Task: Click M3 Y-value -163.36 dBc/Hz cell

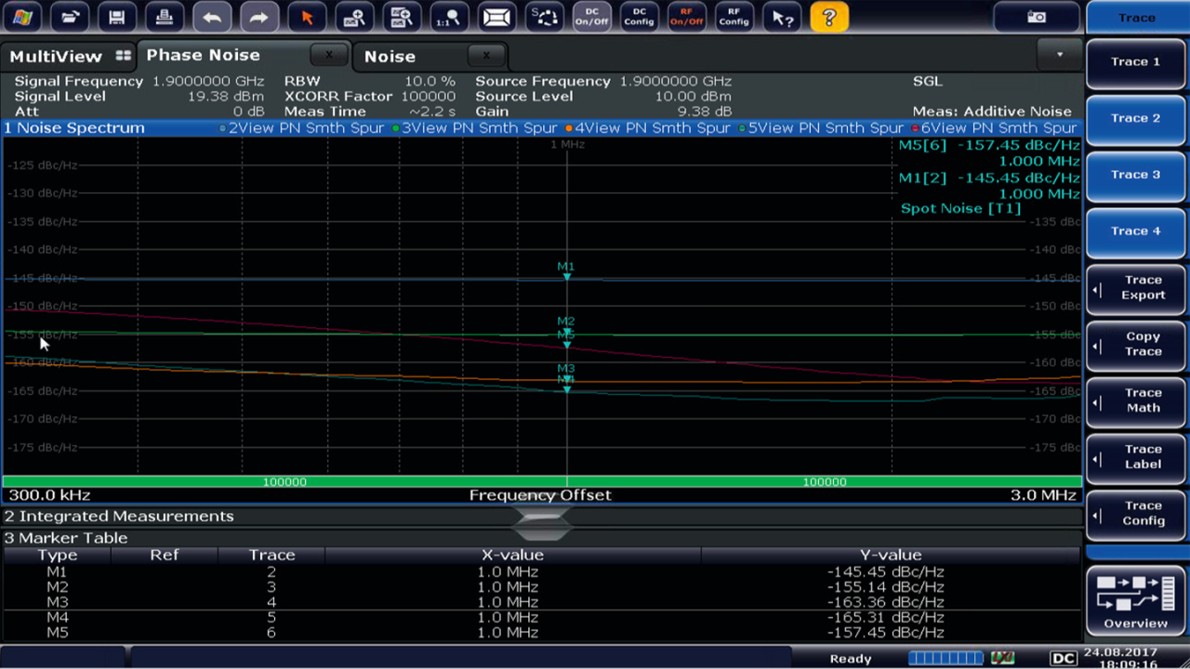Action: pos(885,602)
